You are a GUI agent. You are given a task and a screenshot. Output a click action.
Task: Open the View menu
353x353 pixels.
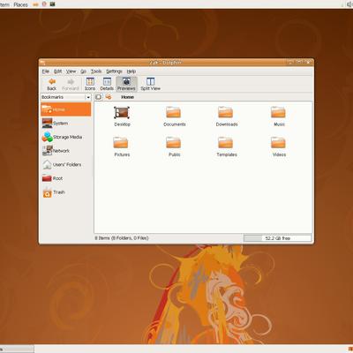point(71,71)
